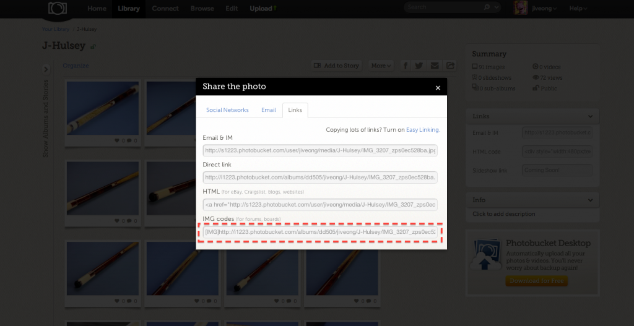The width and height of the screenshot is (634, 326).
Task: Click the Slideshow link Coming Soon field
Action: [557, 170]
